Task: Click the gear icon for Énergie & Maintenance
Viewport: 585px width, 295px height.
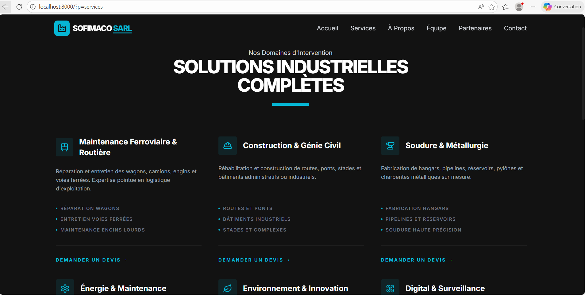Action: pyautogui.click(x=65, y=288)
